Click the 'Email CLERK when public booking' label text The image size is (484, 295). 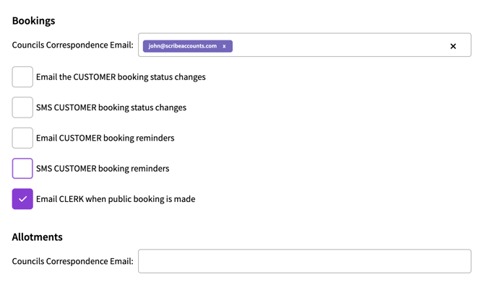(116, 199)
